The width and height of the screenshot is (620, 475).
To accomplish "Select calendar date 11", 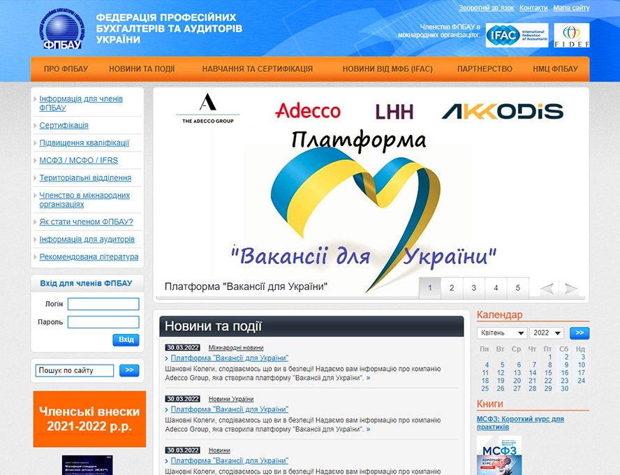I will [485, 372].
